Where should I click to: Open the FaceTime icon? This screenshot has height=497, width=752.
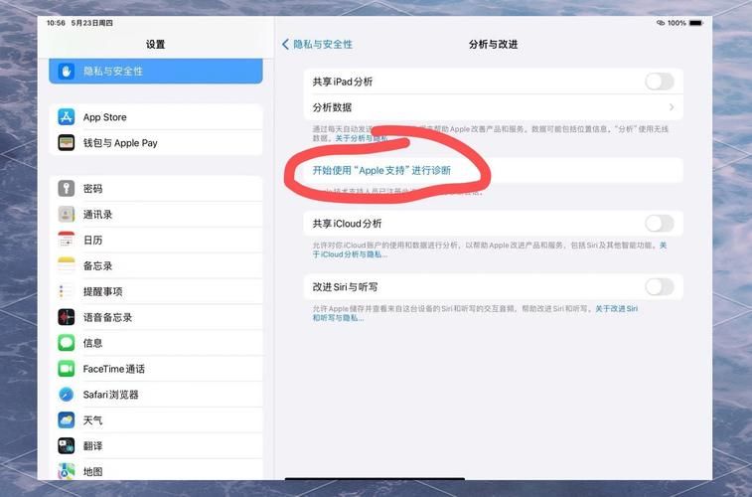(x=67, y=369)
